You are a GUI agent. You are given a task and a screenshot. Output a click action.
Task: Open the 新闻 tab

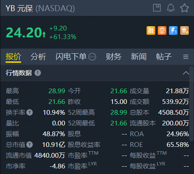(138, 57)
